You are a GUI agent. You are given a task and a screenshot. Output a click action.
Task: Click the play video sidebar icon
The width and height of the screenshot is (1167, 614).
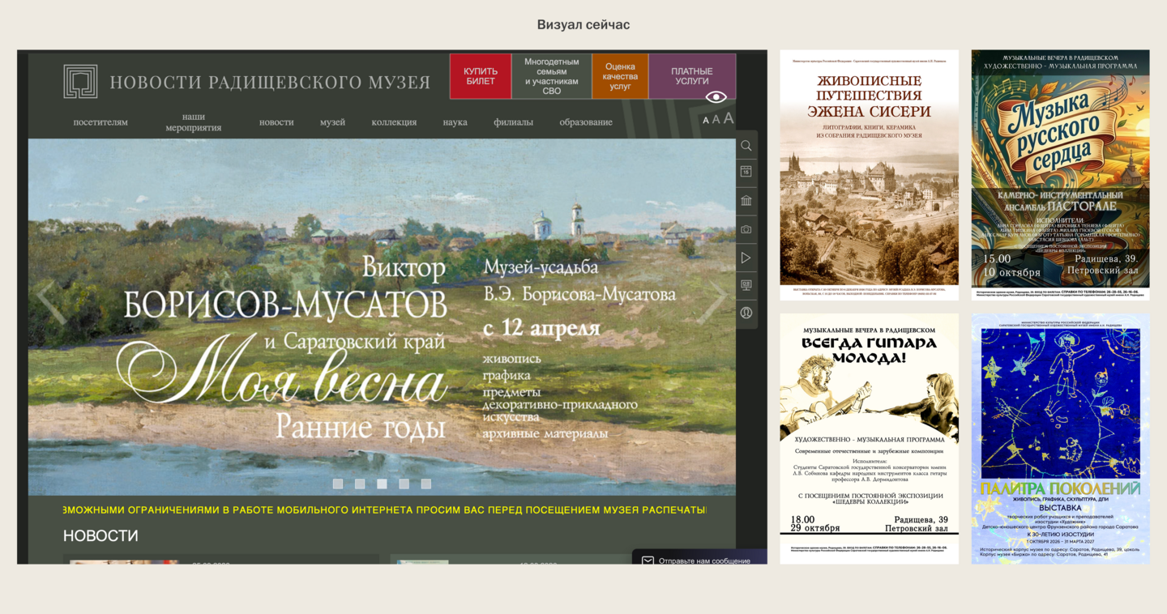[x=746, y=258]
